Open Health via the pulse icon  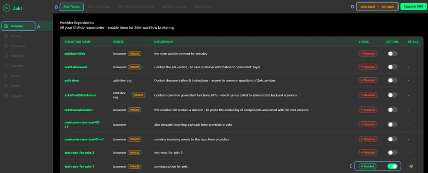click(x=6, y=76)
